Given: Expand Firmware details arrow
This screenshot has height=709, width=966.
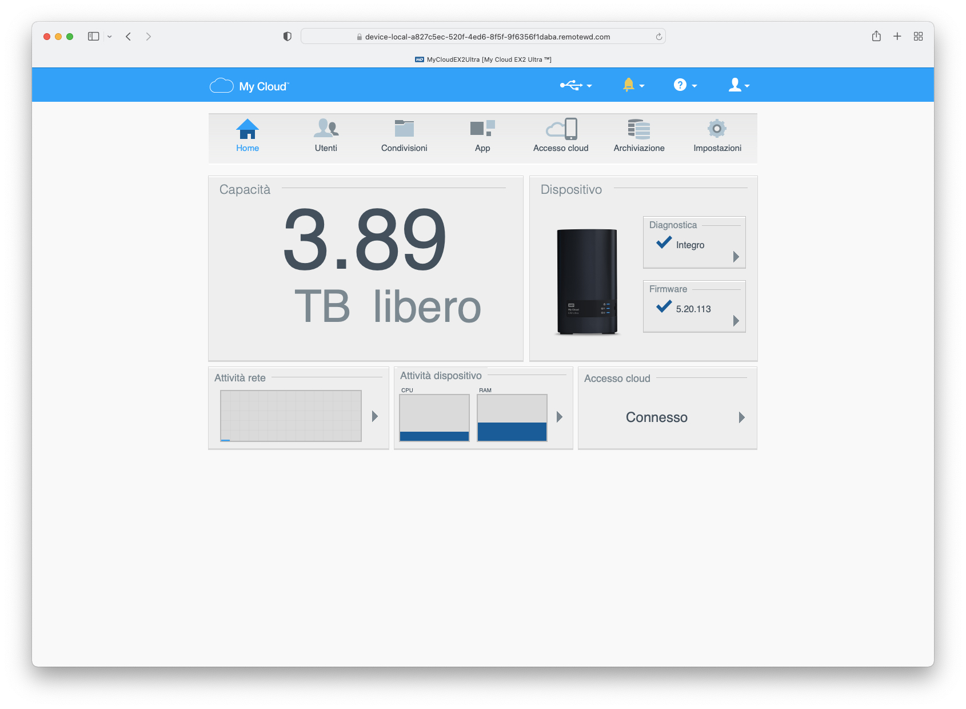Looking at the screenshot, I should 736,321.
